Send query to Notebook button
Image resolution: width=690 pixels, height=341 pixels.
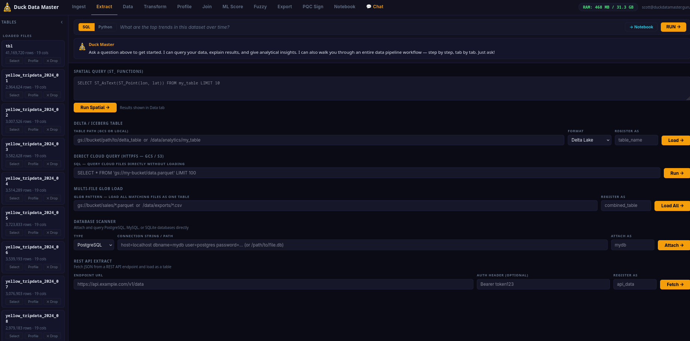(x=641, y=27)
